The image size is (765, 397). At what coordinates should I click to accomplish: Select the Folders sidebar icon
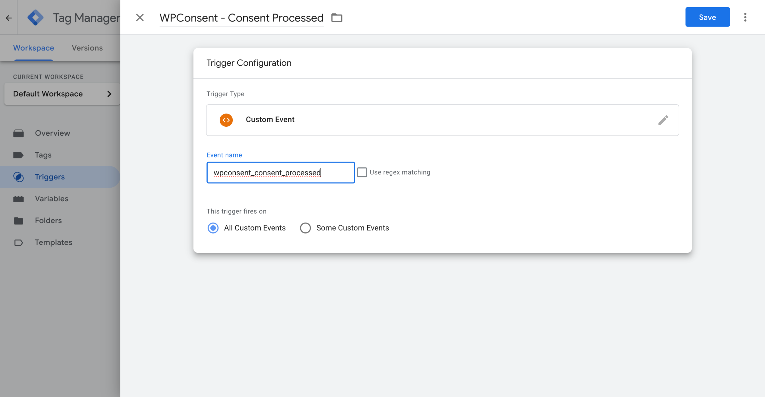point(19,220)
